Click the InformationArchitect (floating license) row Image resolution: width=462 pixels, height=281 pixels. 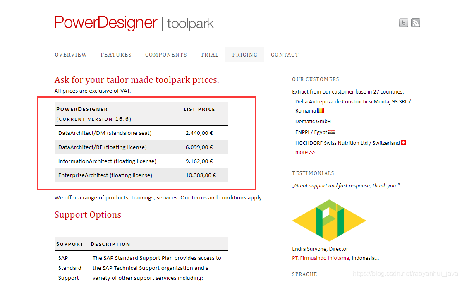pyautogui.click(x=141, y=161)
